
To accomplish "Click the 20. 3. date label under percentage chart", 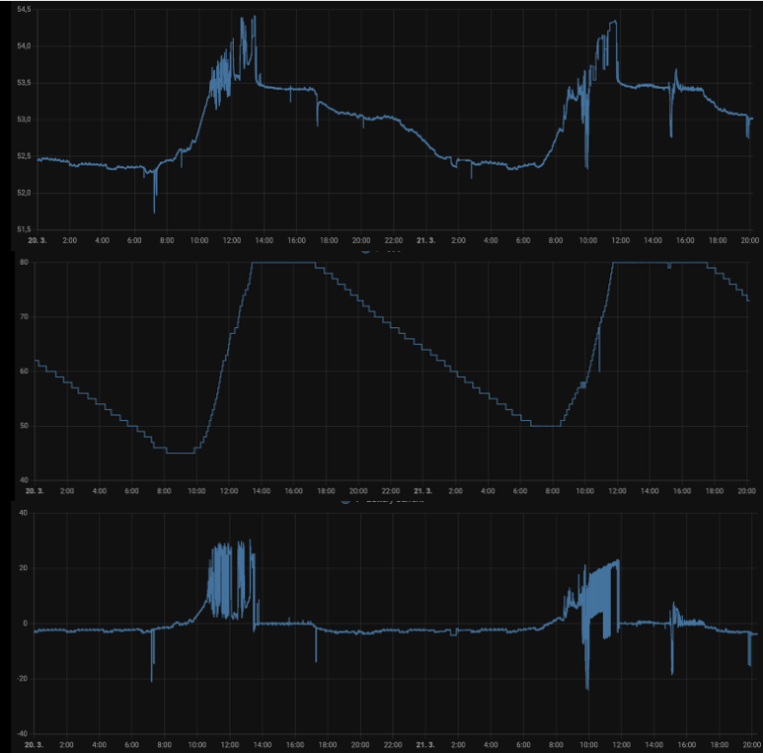I will [x=35, y=490].
